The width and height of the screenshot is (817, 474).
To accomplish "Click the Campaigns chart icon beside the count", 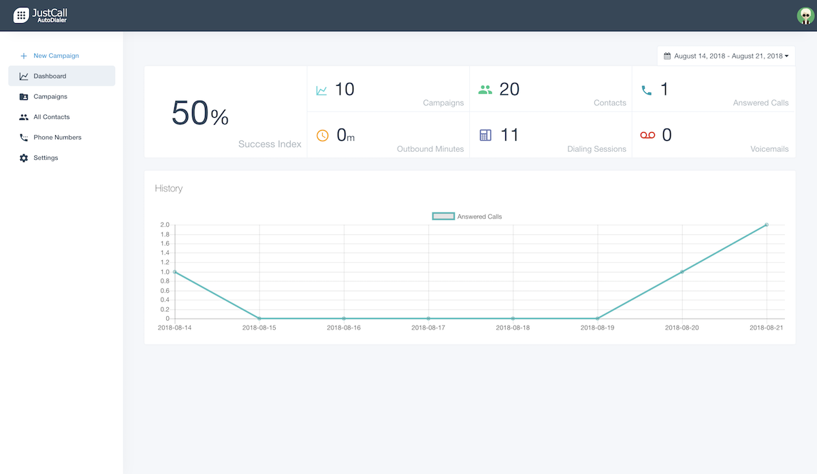I will point(321,89).
